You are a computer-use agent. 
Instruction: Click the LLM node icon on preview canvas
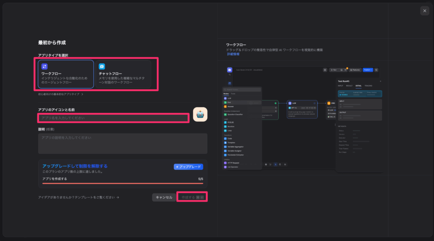point(290,103)
